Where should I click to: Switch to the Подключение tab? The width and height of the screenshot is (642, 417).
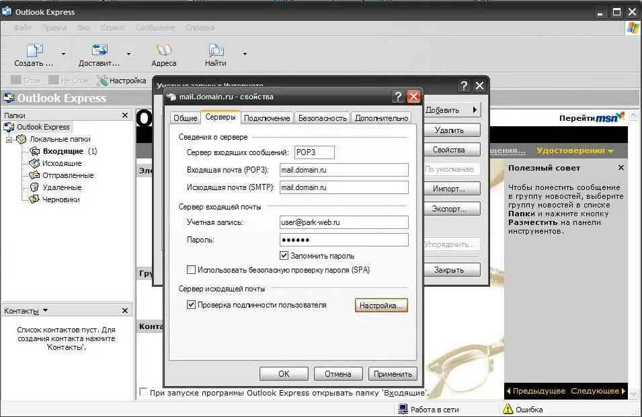pyautogui.click(x=267, y=118)
